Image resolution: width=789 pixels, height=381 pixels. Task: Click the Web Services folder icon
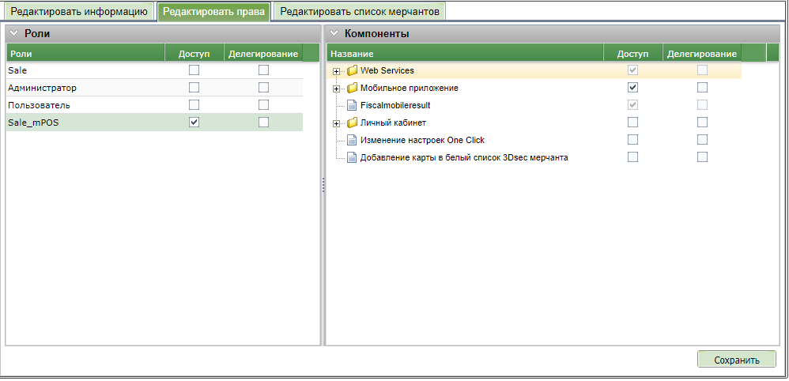pos(352,71)
